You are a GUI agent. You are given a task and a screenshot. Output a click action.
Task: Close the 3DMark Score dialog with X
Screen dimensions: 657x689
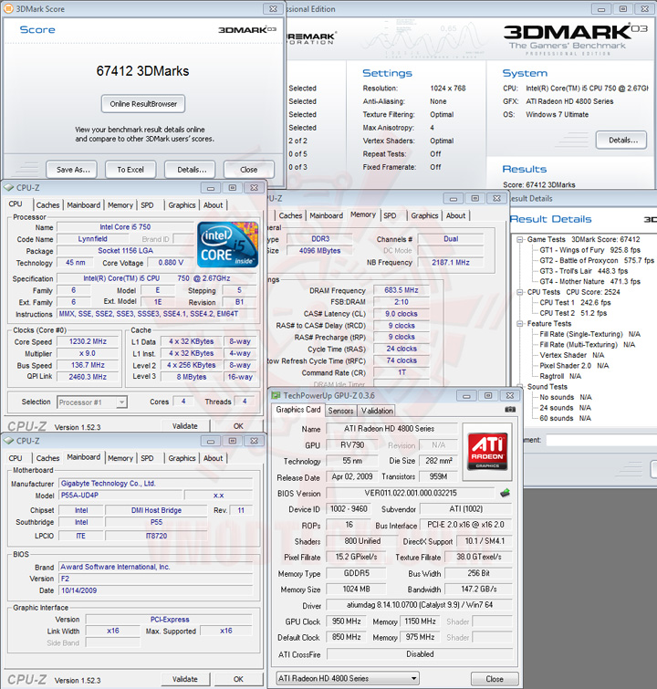click(273, 9)
